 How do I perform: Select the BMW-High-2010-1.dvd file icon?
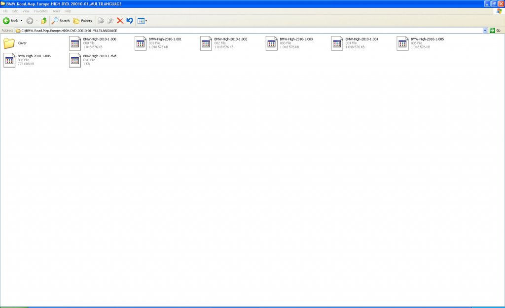pyautogui.click(x=75, y=60)
